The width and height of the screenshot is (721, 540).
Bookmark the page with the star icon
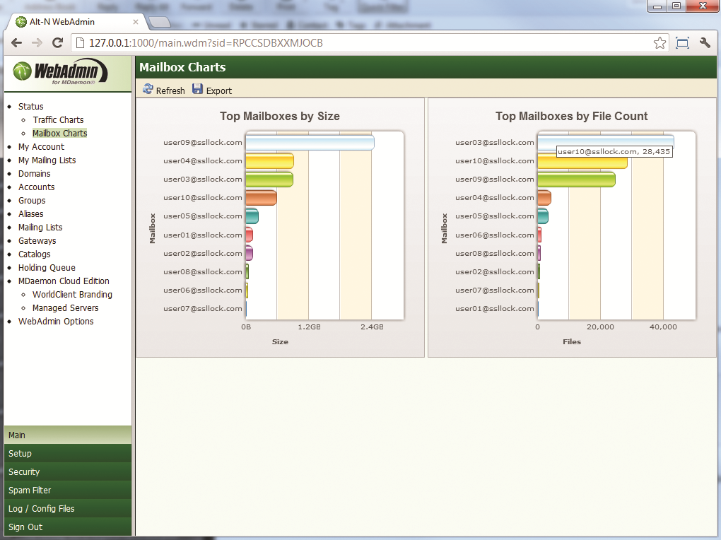click(660, 43)
